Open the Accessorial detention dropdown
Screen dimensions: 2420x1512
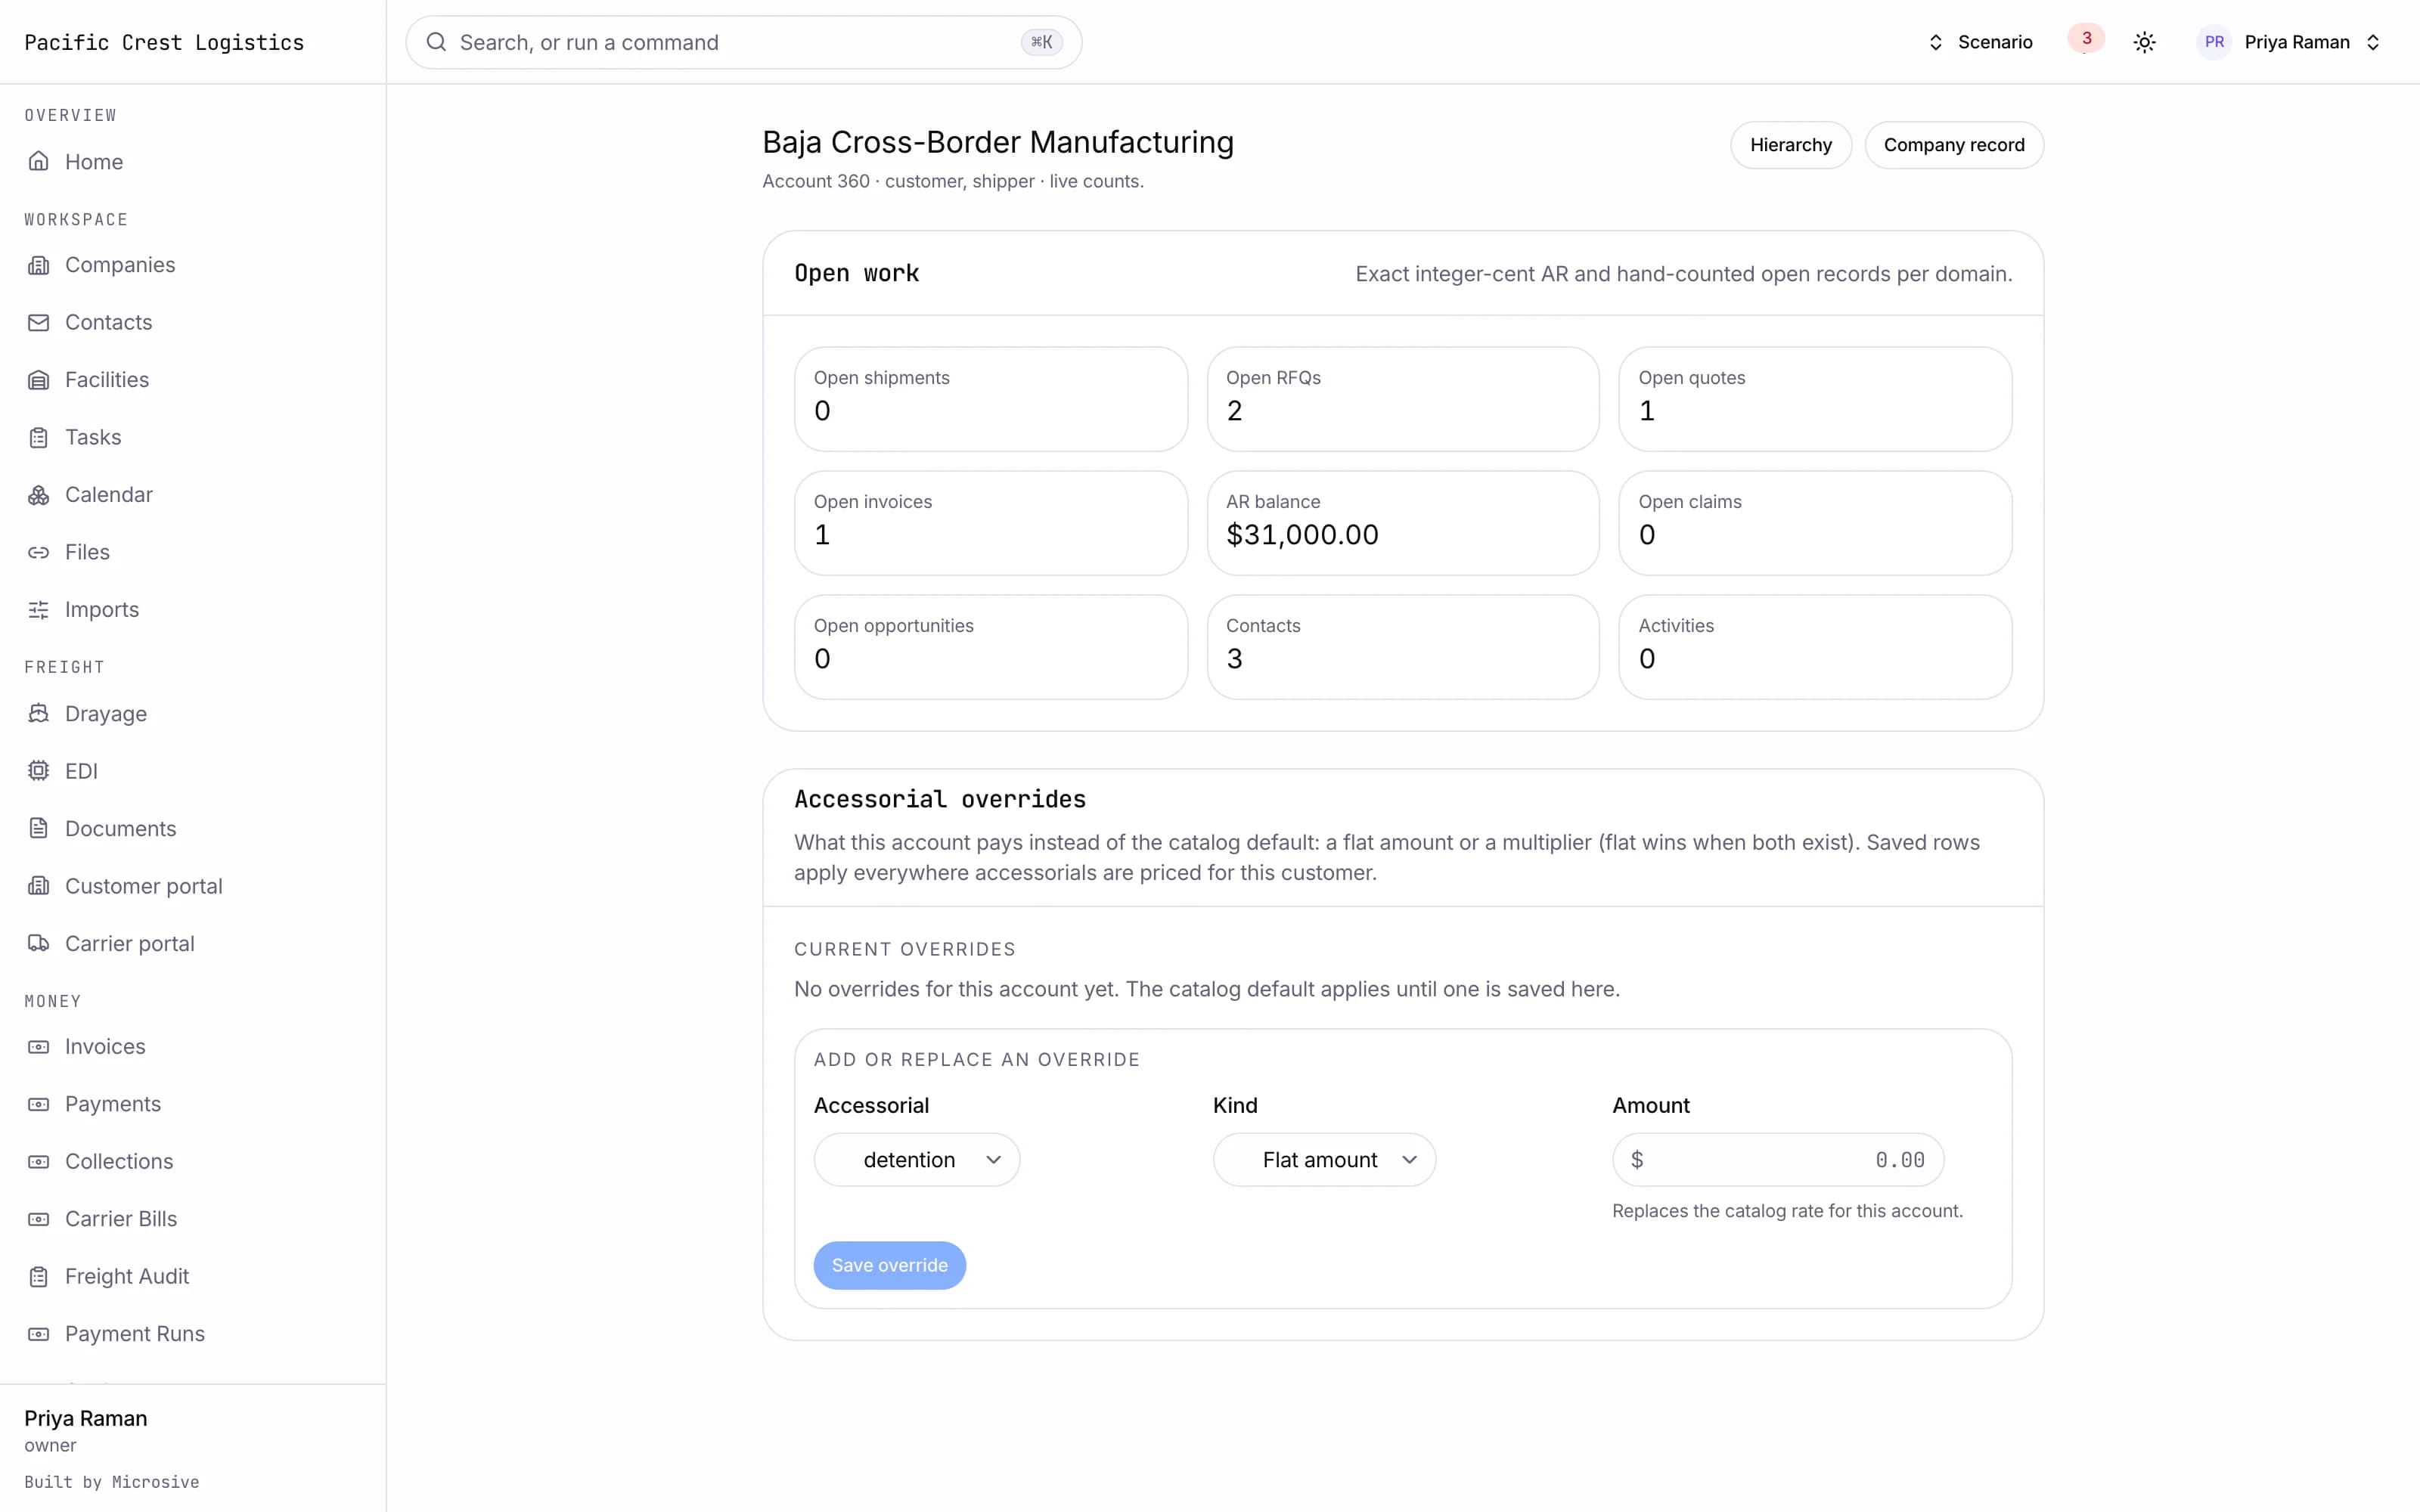click(x=917, y=1160)
